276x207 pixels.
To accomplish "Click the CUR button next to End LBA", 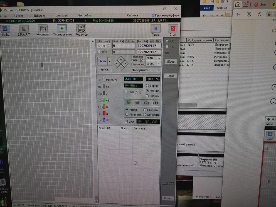I will [x=152, y=41].
